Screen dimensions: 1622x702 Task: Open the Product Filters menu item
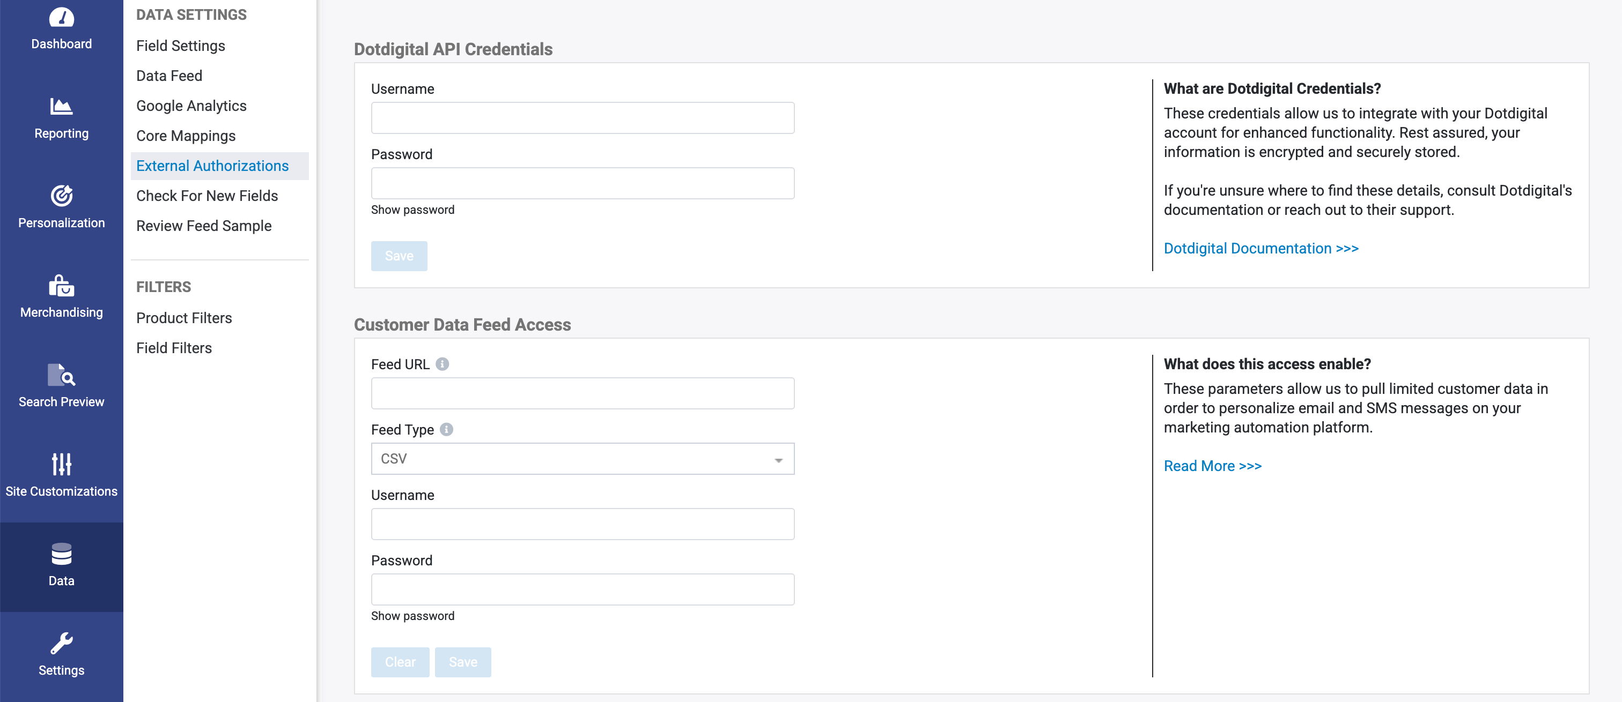click(x=184, y=318)
